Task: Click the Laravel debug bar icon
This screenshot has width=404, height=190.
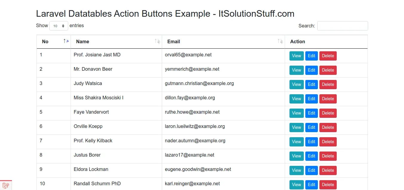Action: [x=6, y=185]
